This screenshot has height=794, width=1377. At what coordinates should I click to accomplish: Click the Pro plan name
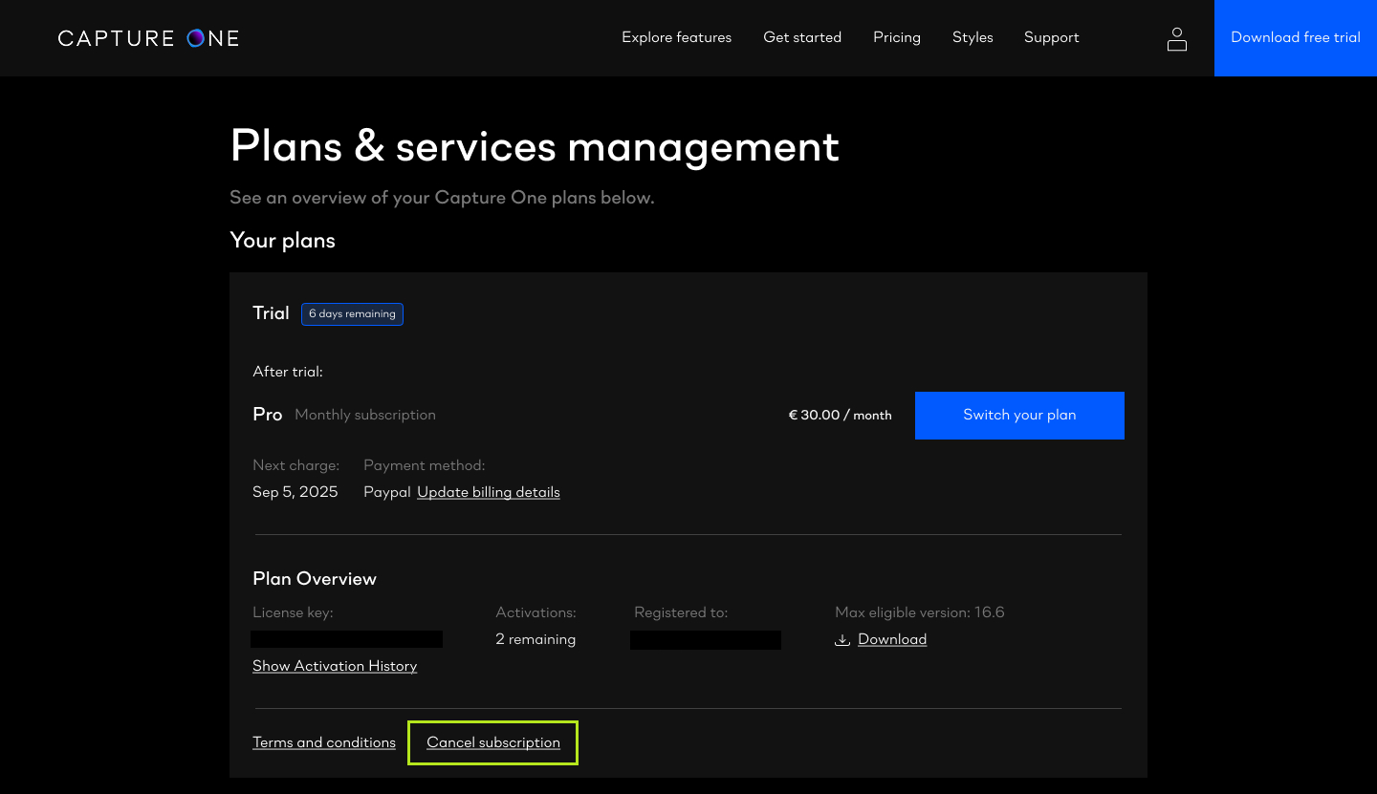click(268, 415)
